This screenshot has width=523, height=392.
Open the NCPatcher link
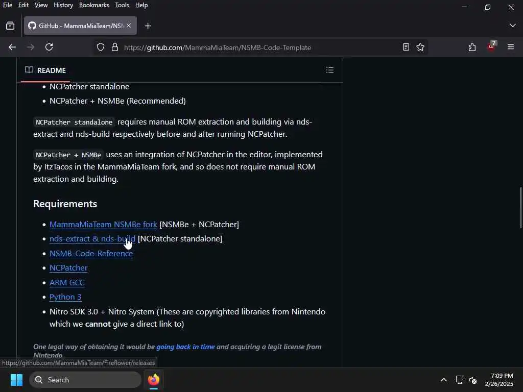tap(68, 267)
